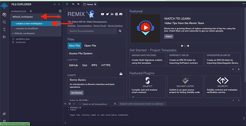246x126 pixels.
Task: Choose create a new workspace option
Action: point(36,23)
